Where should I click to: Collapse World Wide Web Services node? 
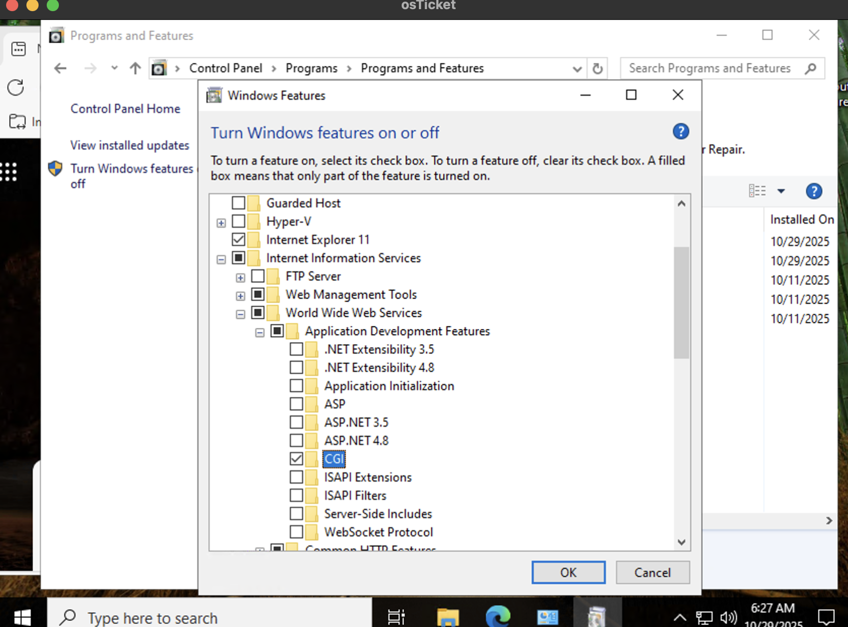coord(240,314)
